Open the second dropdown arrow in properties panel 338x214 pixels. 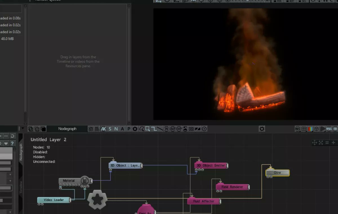pyautogui.click(x=10, y=181)
